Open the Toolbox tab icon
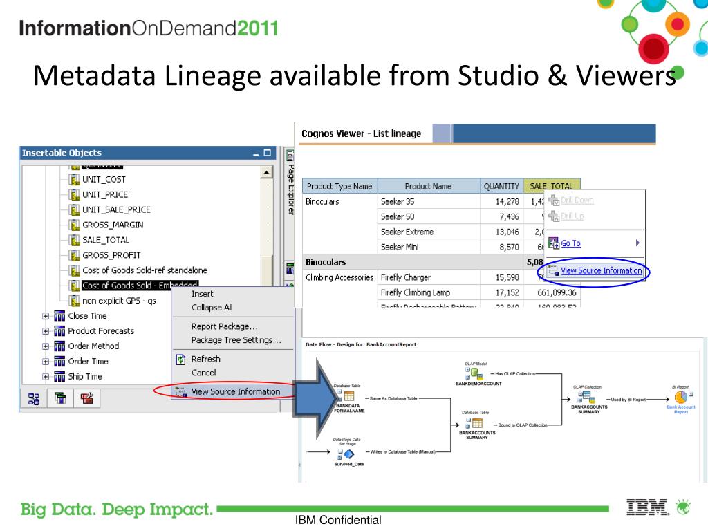The width and height of the screenshot is (708, 531). 86,398
